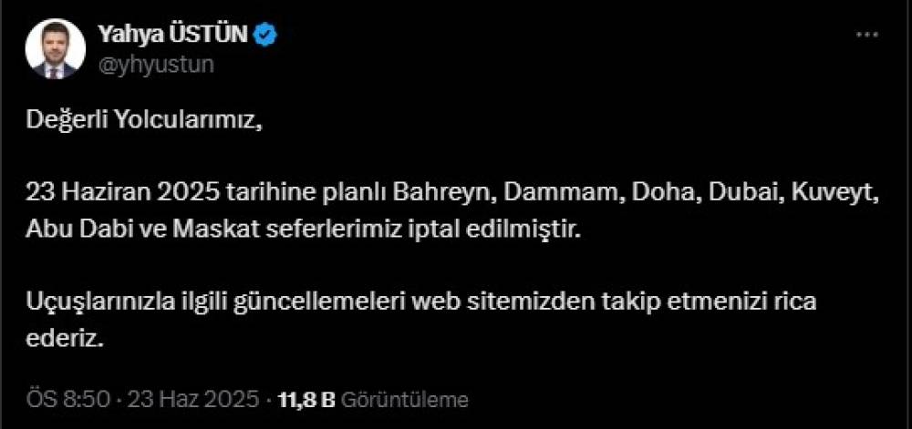Click the Görüntüleme views label

[404, 399]
